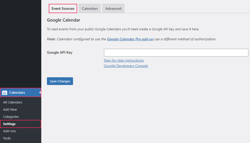Click the Google Calendar section heading

click(63, 20)
